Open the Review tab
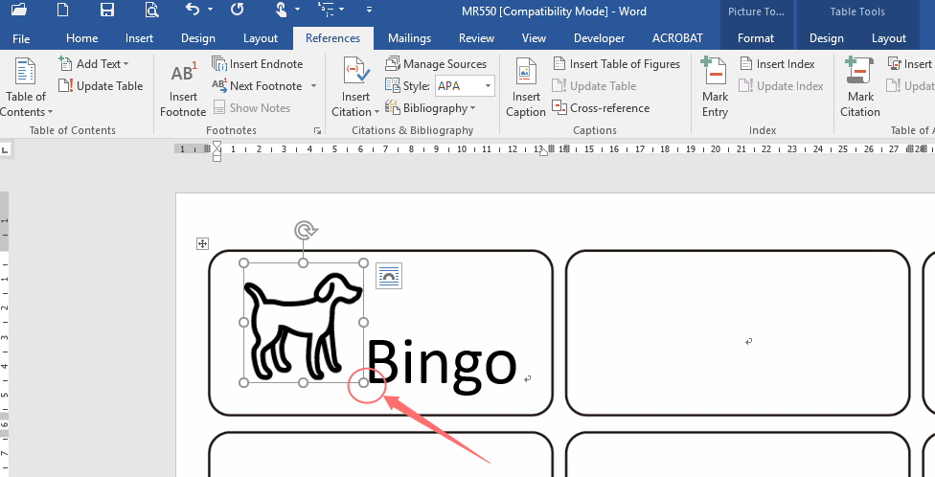935x477 pixels. pyautogui.click(x=476, y=38)
